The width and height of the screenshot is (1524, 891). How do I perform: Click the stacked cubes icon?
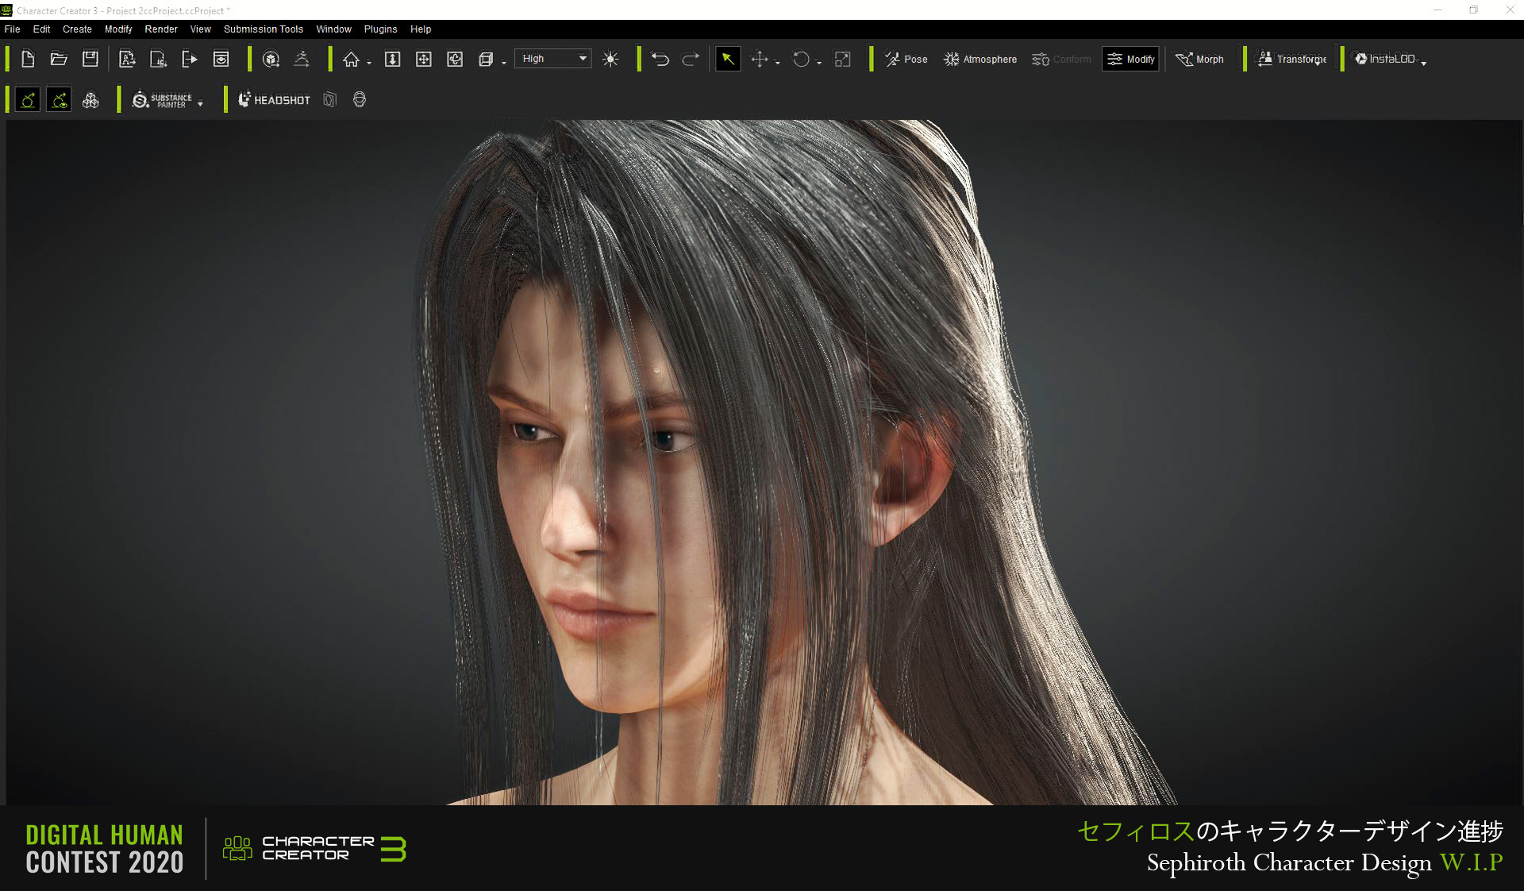tap(90, 100)
